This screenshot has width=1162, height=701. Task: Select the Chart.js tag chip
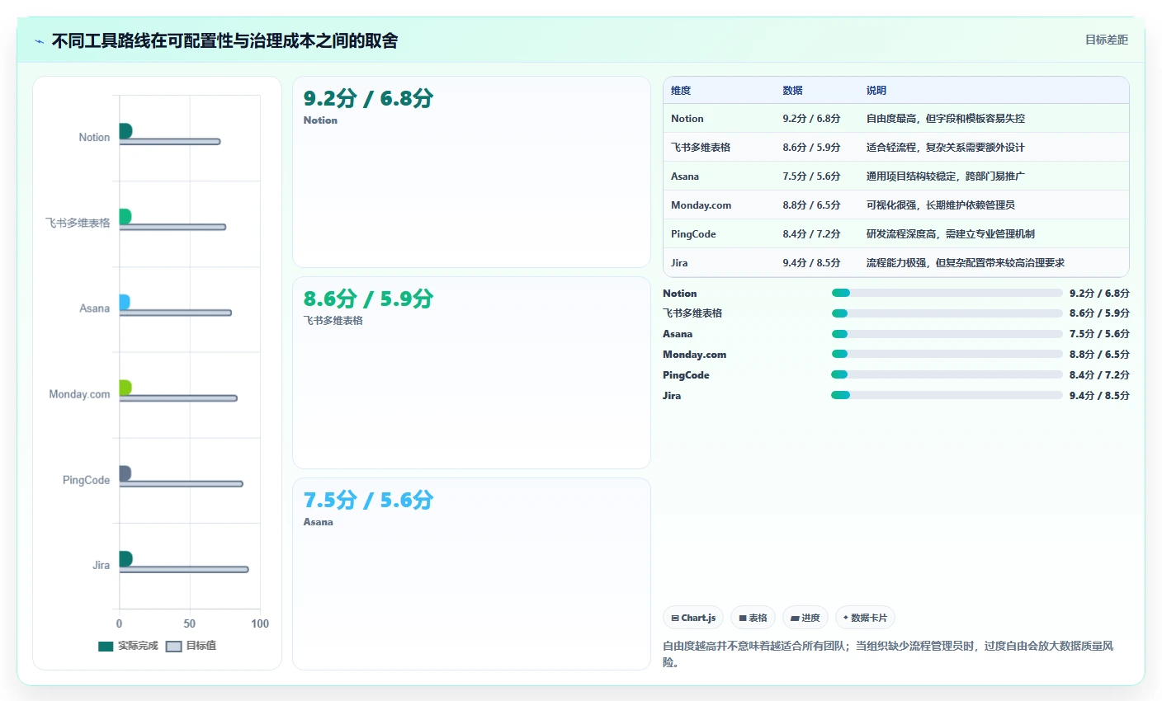(x=693, y=618)
